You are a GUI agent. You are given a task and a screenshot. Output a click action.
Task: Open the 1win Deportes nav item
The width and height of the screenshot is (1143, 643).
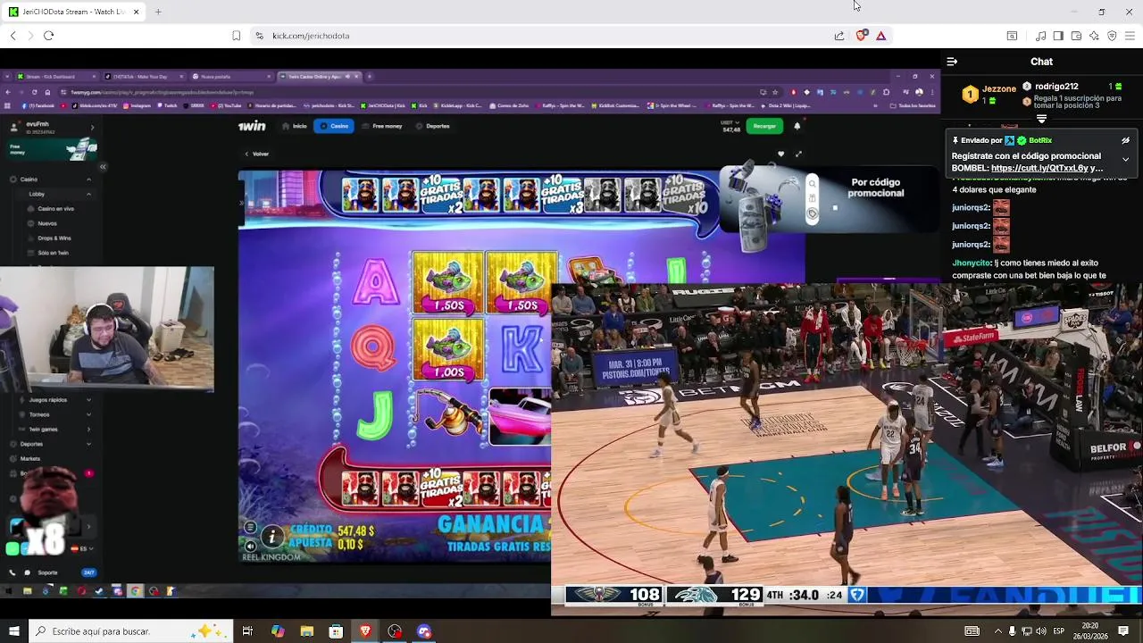[432, 126]
